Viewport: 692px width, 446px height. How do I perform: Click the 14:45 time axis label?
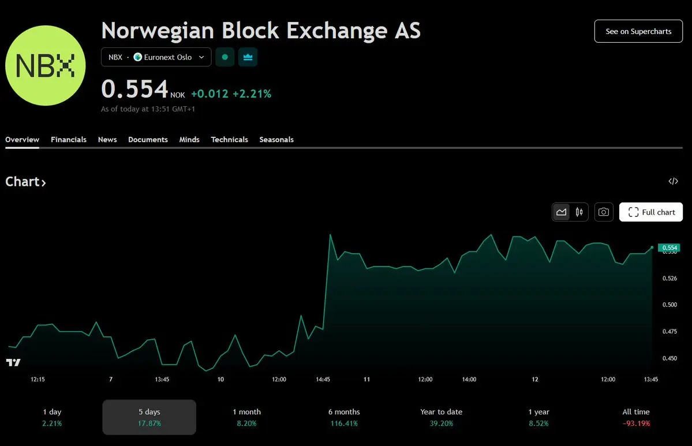click(323, 380)
